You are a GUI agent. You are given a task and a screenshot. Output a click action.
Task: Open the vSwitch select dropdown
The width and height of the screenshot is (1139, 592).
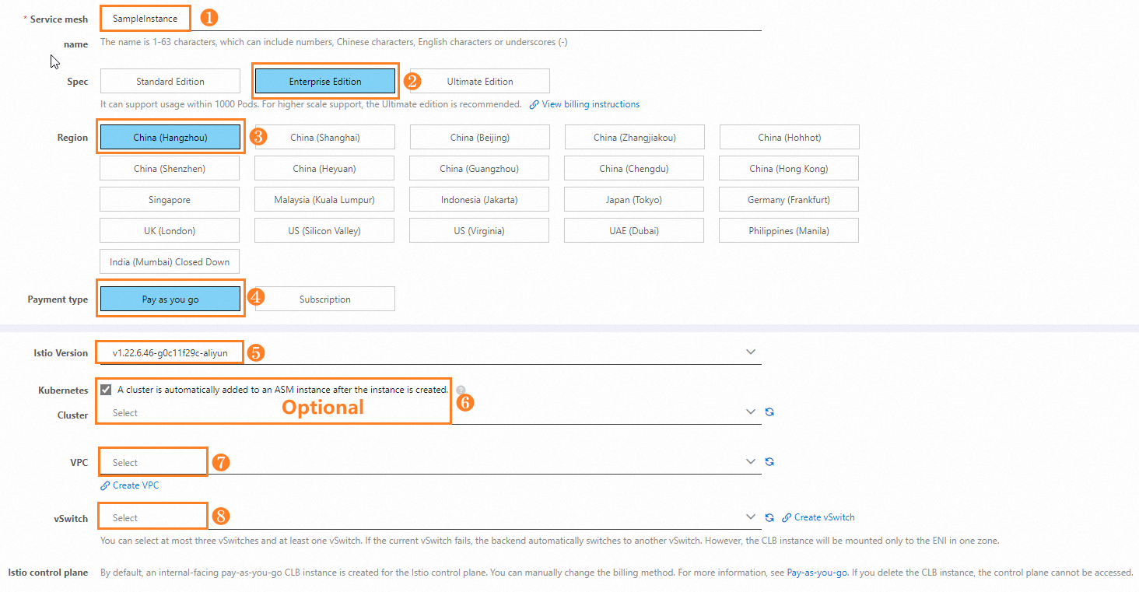[x=430, y=517]
